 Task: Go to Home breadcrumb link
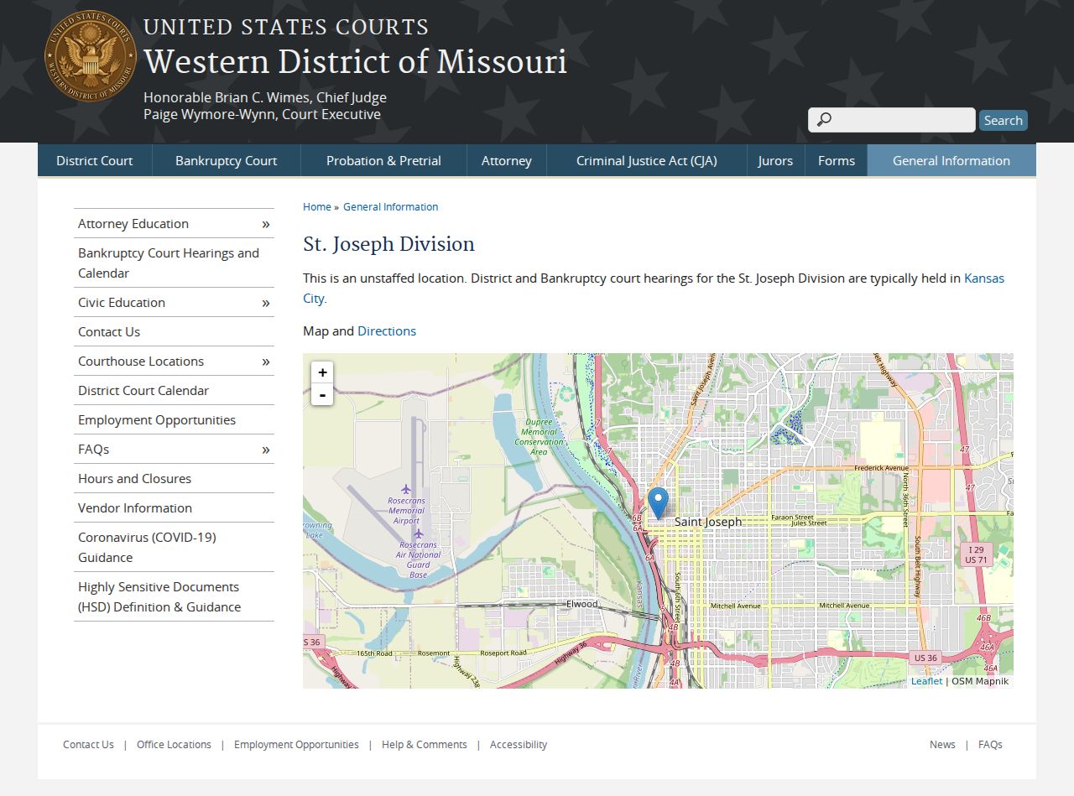[x=317, y=206]
